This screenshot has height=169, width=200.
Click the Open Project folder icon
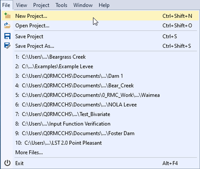[x=7, y=25]
